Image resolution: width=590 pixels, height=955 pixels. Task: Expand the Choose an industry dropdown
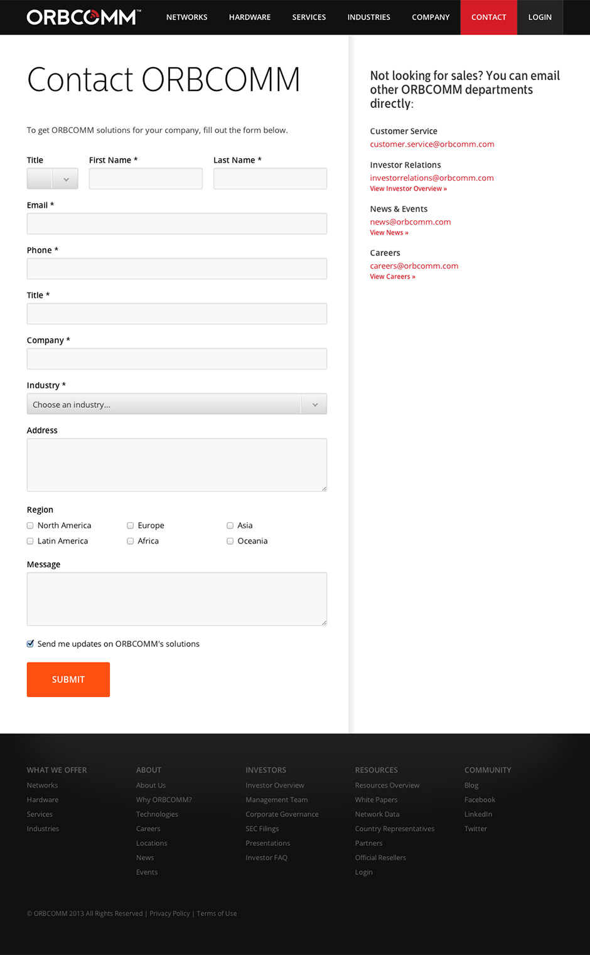click(x=177, y=405)
